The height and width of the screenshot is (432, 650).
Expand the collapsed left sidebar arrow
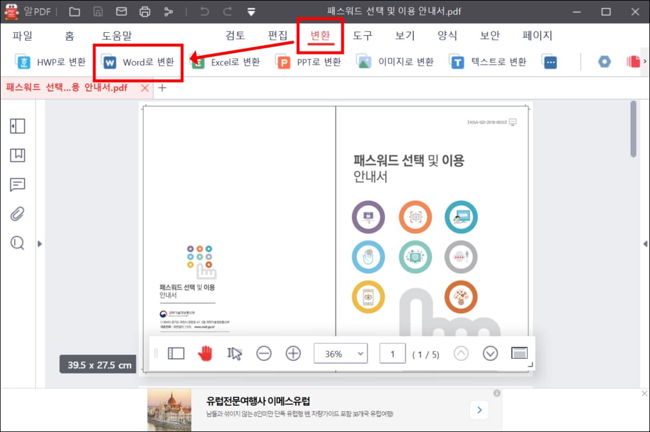point(39,244)
